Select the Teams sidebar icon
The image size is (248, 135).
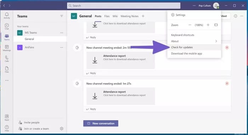(7, 37)
